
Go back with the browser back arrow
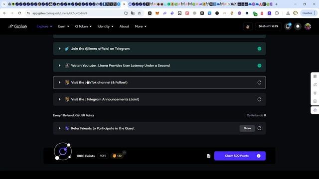pyautogui.click(x=4, y=13)
